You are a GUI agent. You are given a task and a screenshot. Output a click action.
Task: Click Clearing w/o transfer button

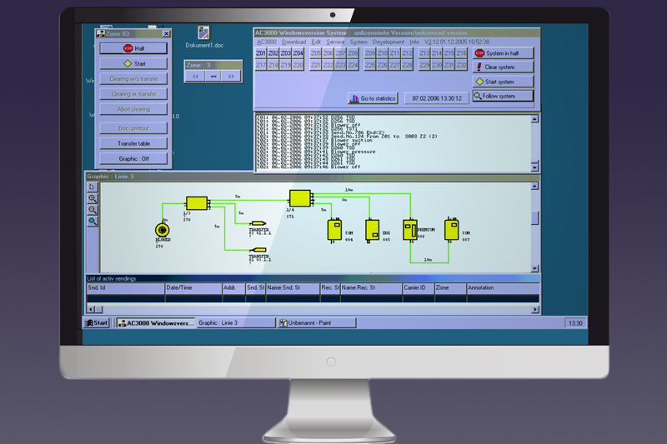pos(133,79)
